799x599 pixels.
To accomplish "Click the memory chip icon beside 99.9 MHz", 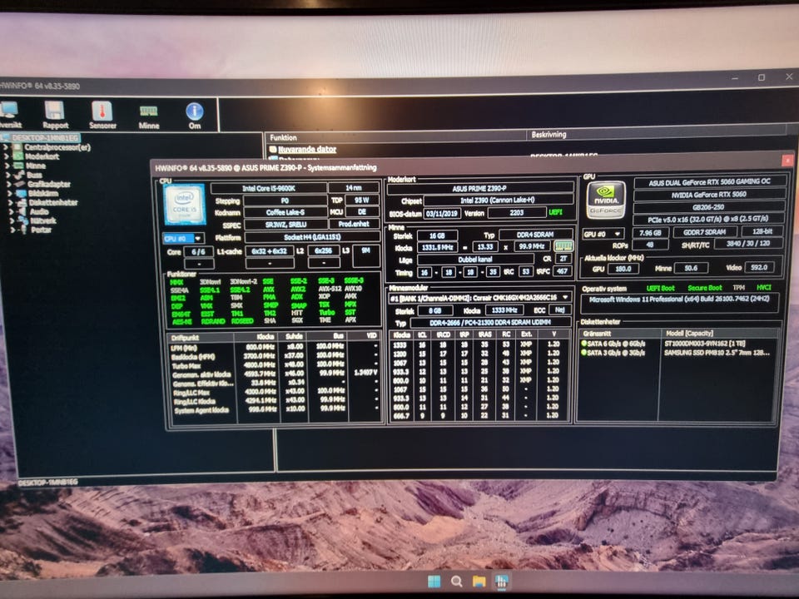I will tap(563, 246).
